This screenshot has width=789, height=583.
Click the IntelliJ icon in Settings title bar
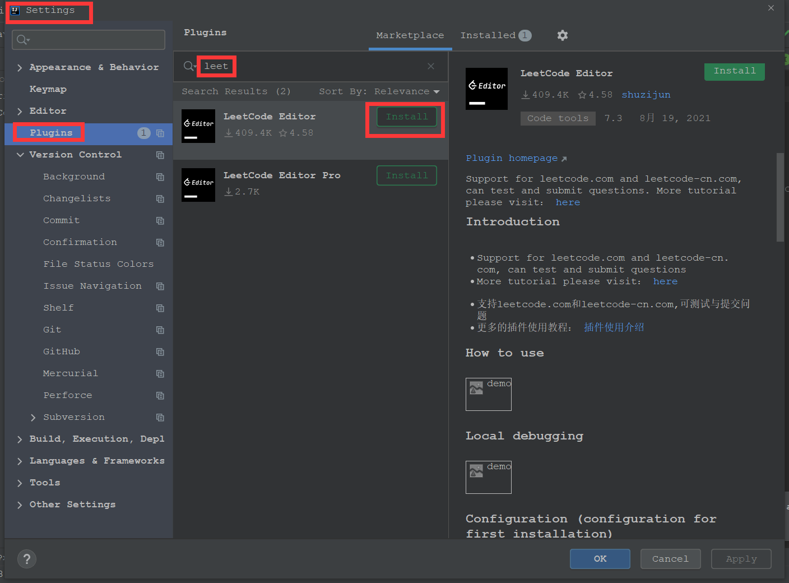[15, 10]
